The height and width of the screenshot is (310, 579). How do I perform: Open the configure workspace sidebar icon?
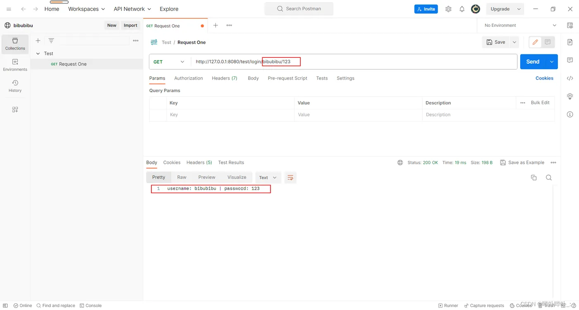click(15, 109)
